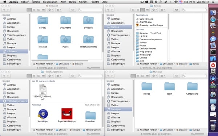The image size is (218, 136).
Task: Select Images in Musique window sidebar
Action: point(115,114)
